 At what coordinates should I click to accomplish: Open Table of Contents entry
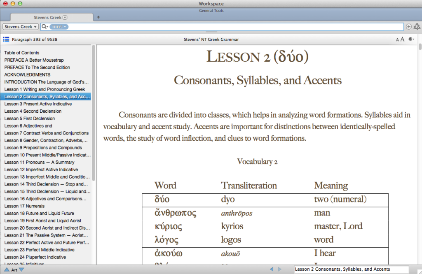[x=45, y=53]
